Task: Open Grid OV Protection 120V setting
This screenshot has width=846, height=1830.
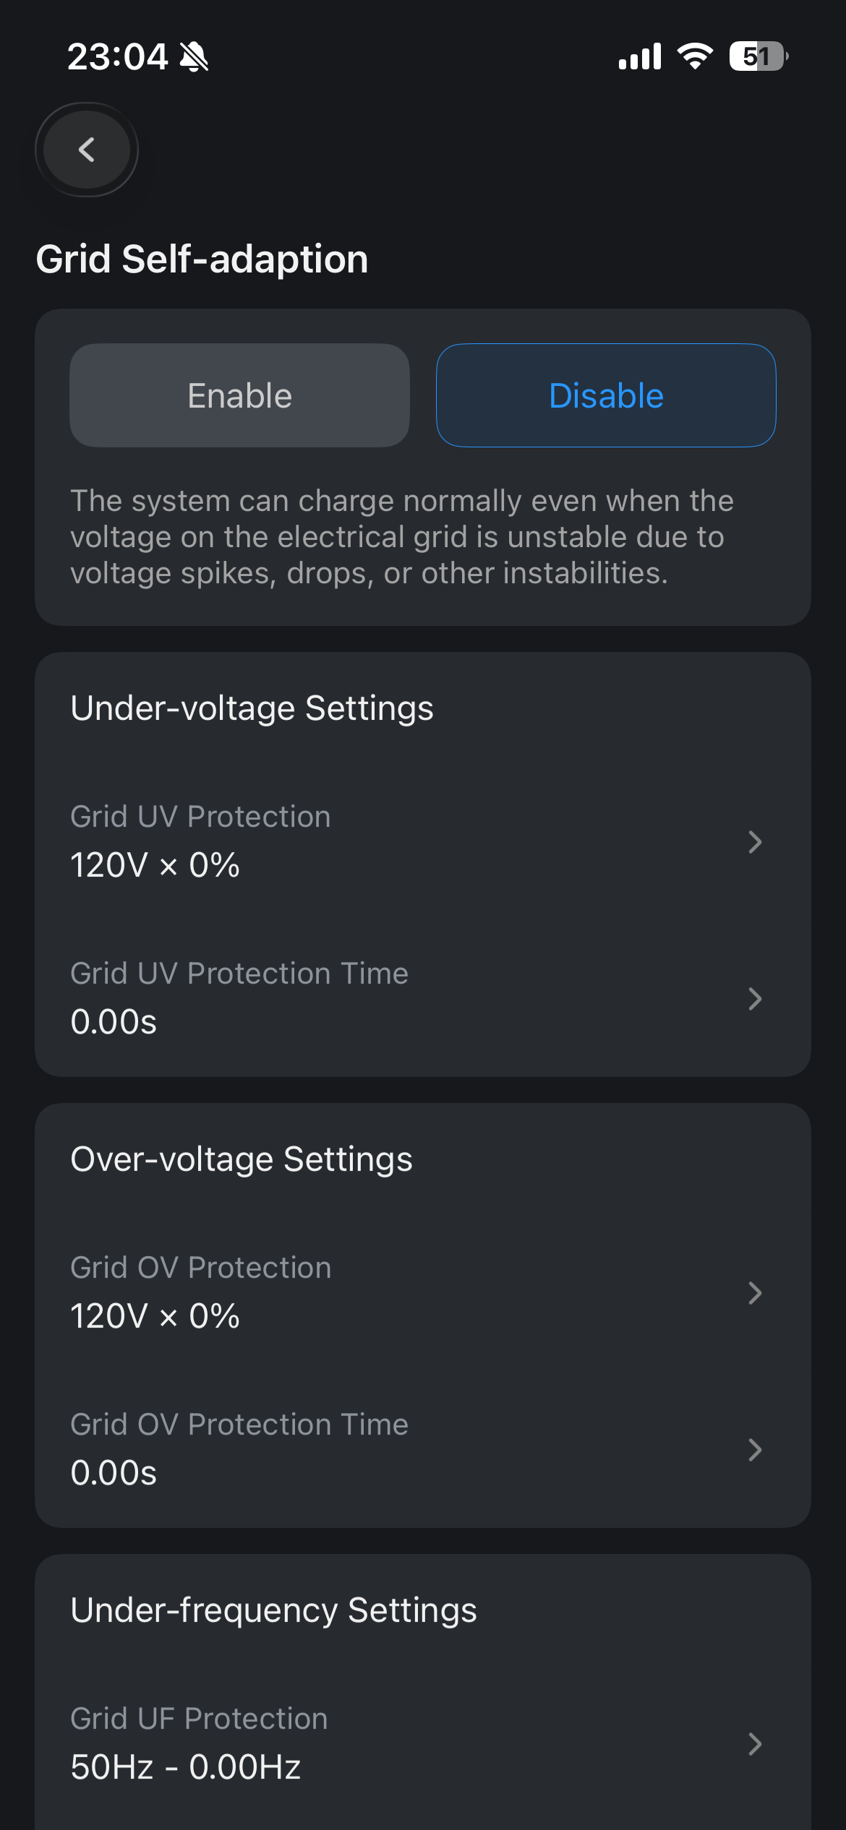Action: coord(155,1316)
